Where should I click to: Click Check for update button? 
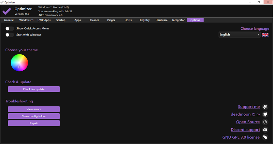34,89
